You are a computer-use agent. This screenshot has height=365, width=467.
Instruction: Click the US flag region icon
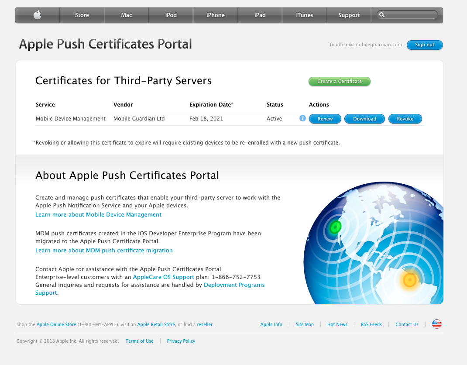click(x=436, y=324)
